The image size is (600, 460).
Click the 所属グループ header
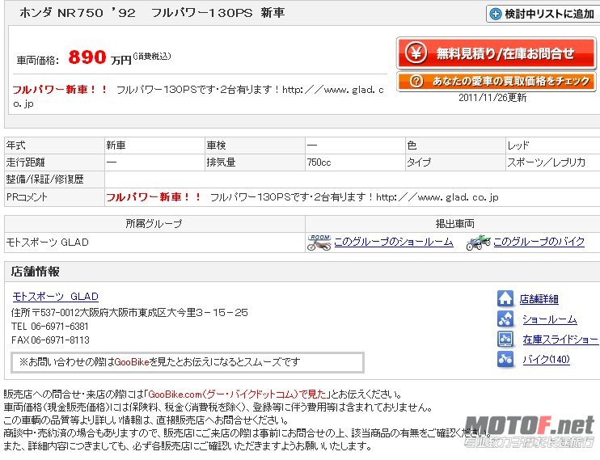pyautogui.click(x=154, y=223)
